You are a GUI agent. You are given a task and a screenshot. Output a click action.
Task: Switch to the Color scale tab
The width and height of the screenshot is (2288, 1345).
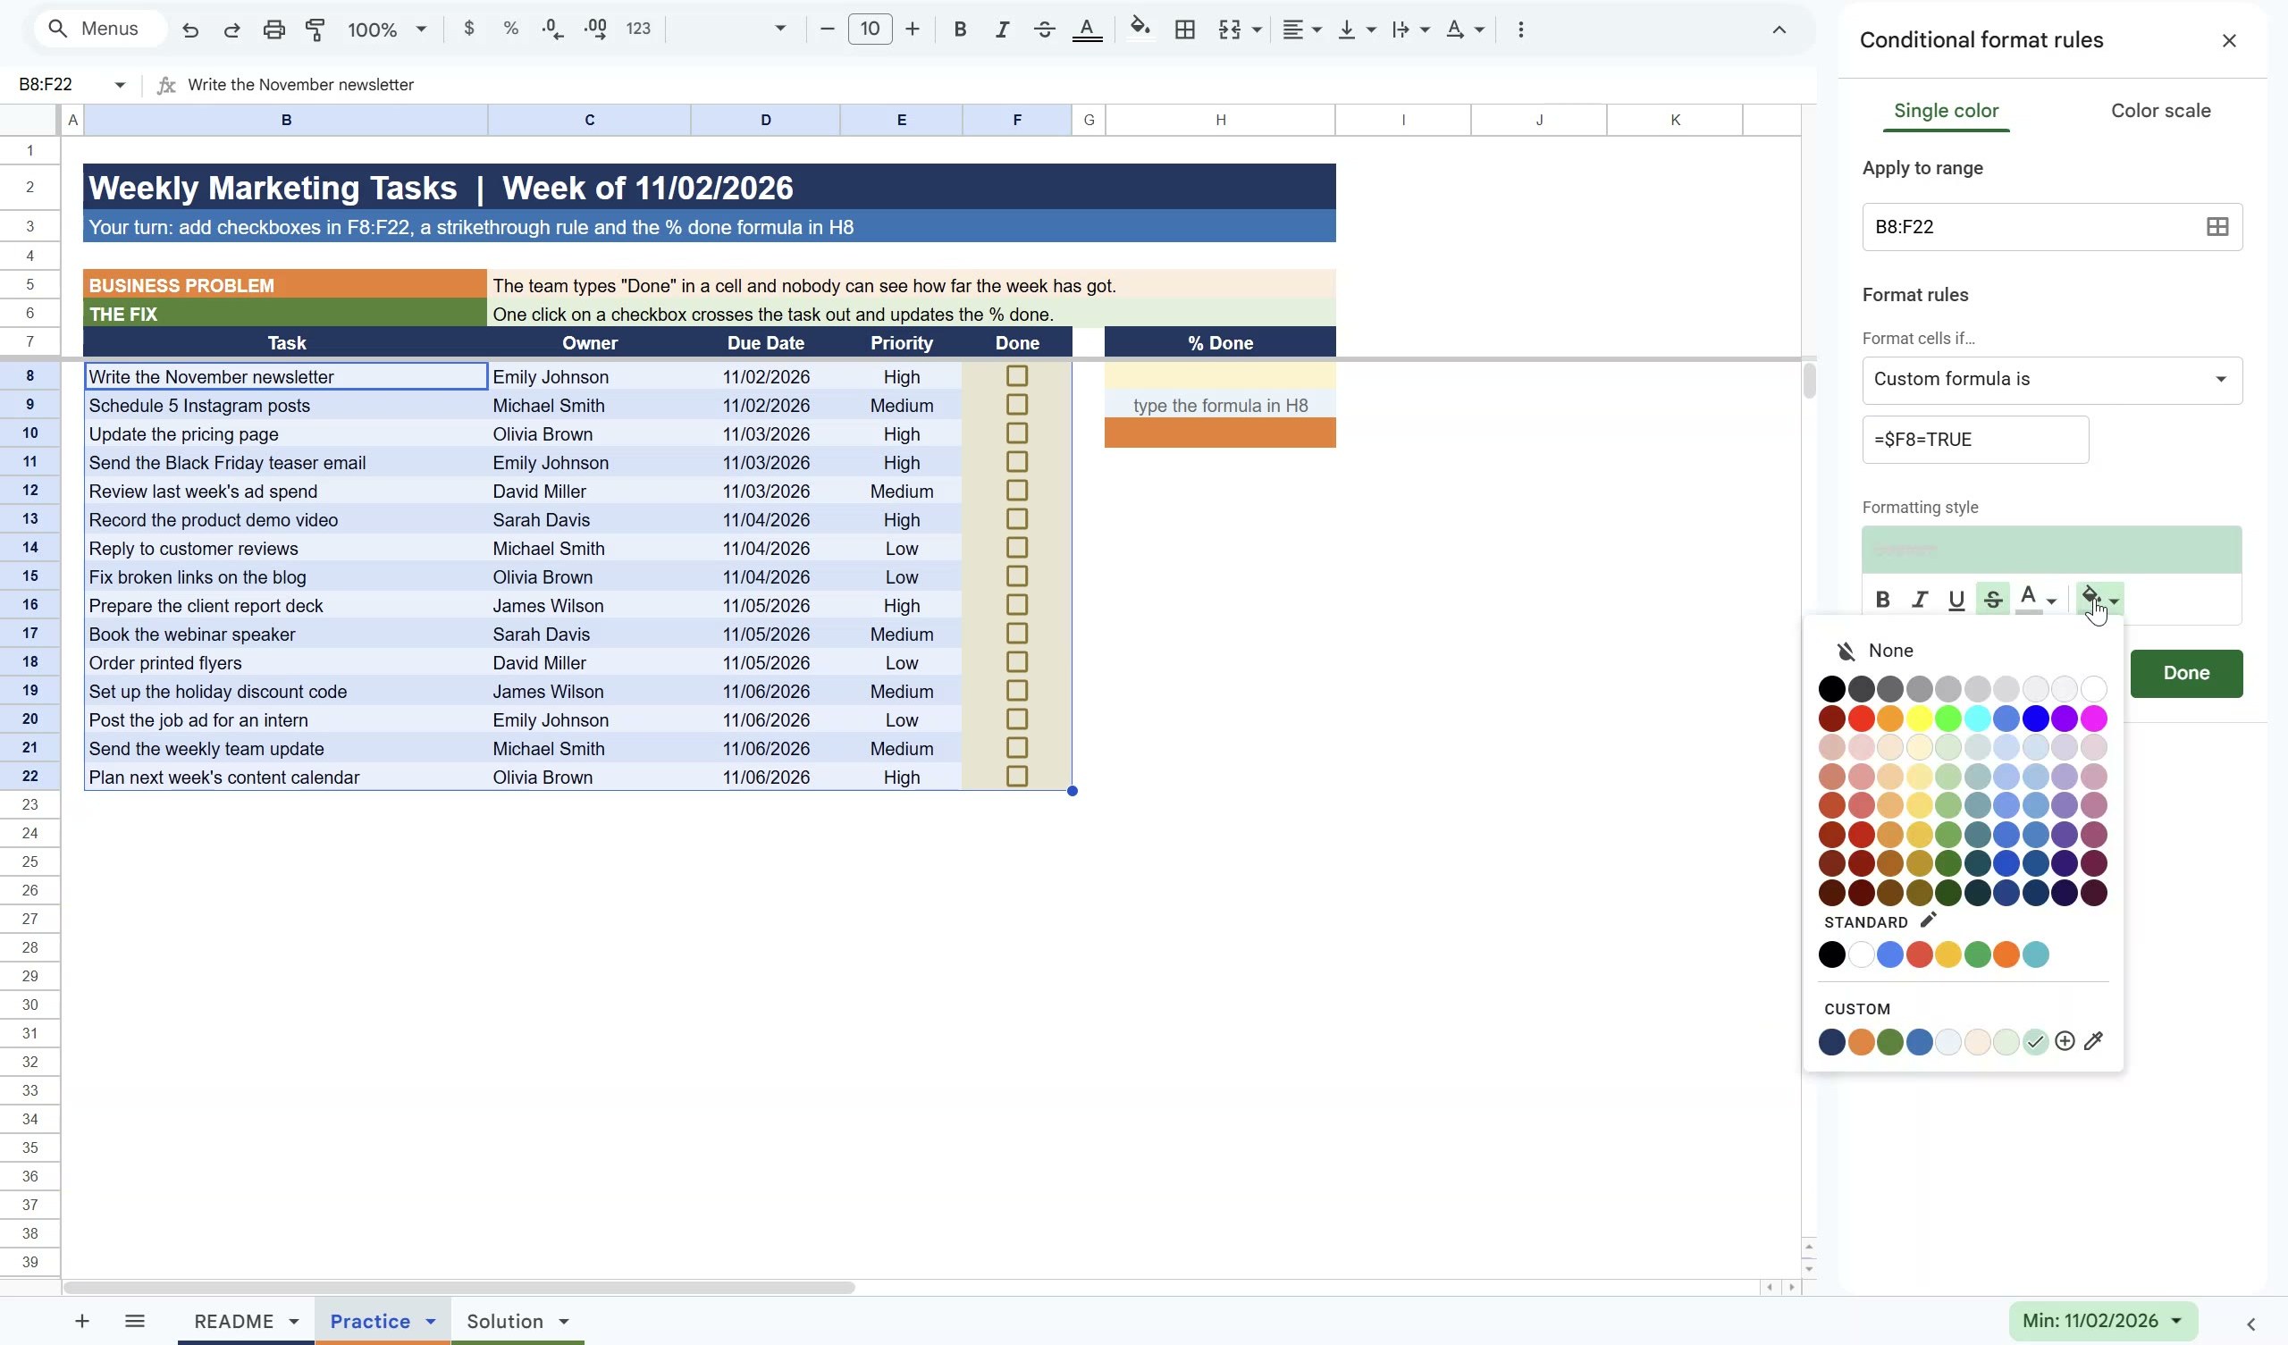click(x=2160, y=111)
